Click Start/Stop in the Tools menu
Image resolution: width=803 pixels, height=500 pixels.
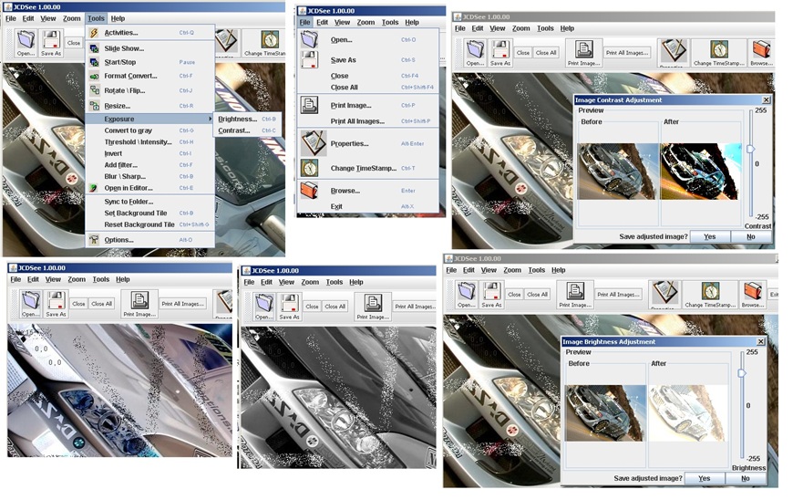[x=149, y=63]
